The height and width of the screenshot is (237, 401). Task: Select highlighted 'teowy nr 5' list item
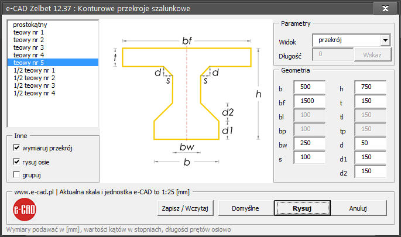[x=53, y=63]
